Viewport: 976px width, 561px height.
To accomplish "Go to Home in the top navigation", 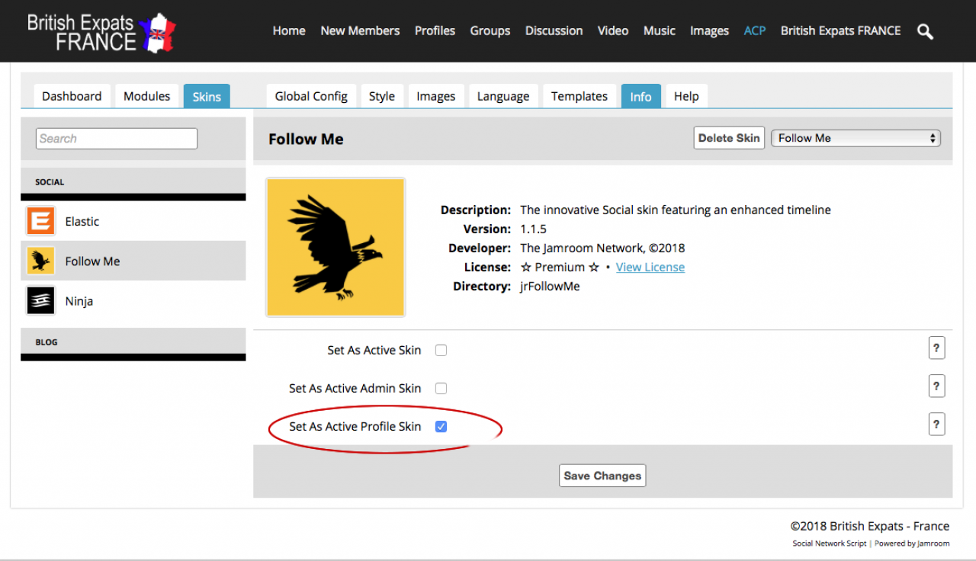I will [289, 30].
